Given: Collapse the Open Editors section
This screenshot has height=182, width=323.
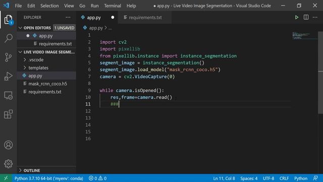Looking at the screenshot, I should (20, 28).
